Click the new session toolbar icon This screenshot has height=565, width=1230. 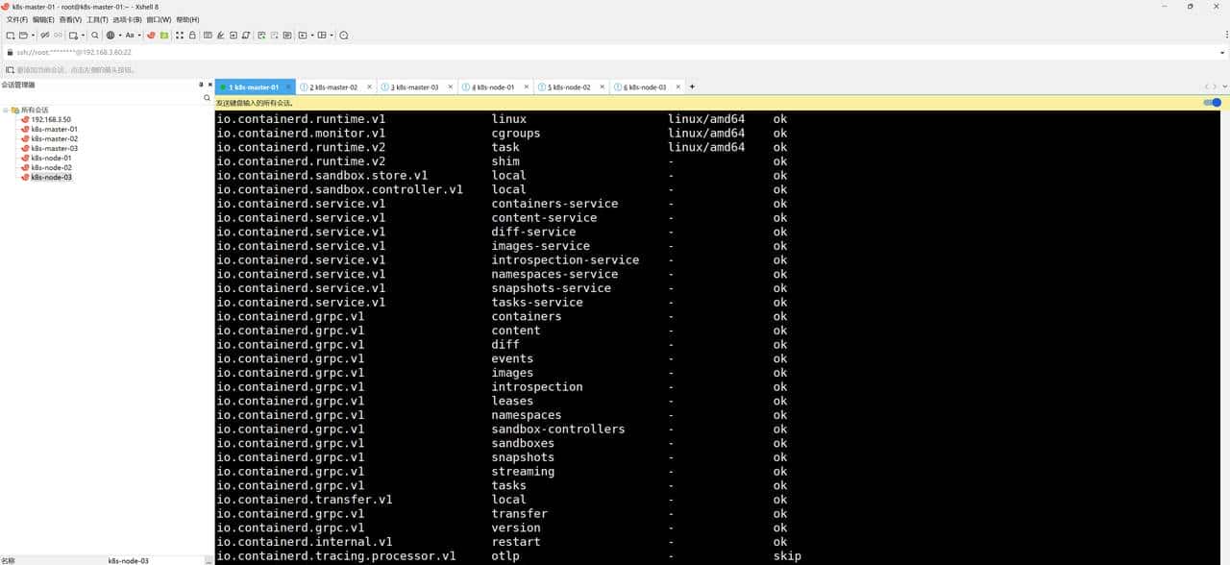(10, 35)
